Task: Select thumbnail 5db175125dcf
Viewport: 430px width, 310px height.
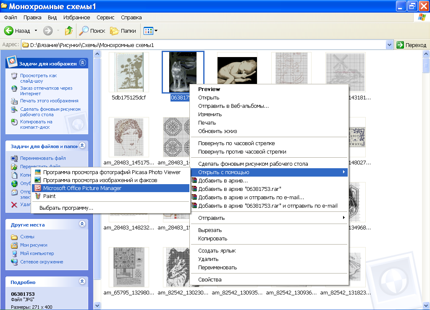Action: tap(128, 72)
